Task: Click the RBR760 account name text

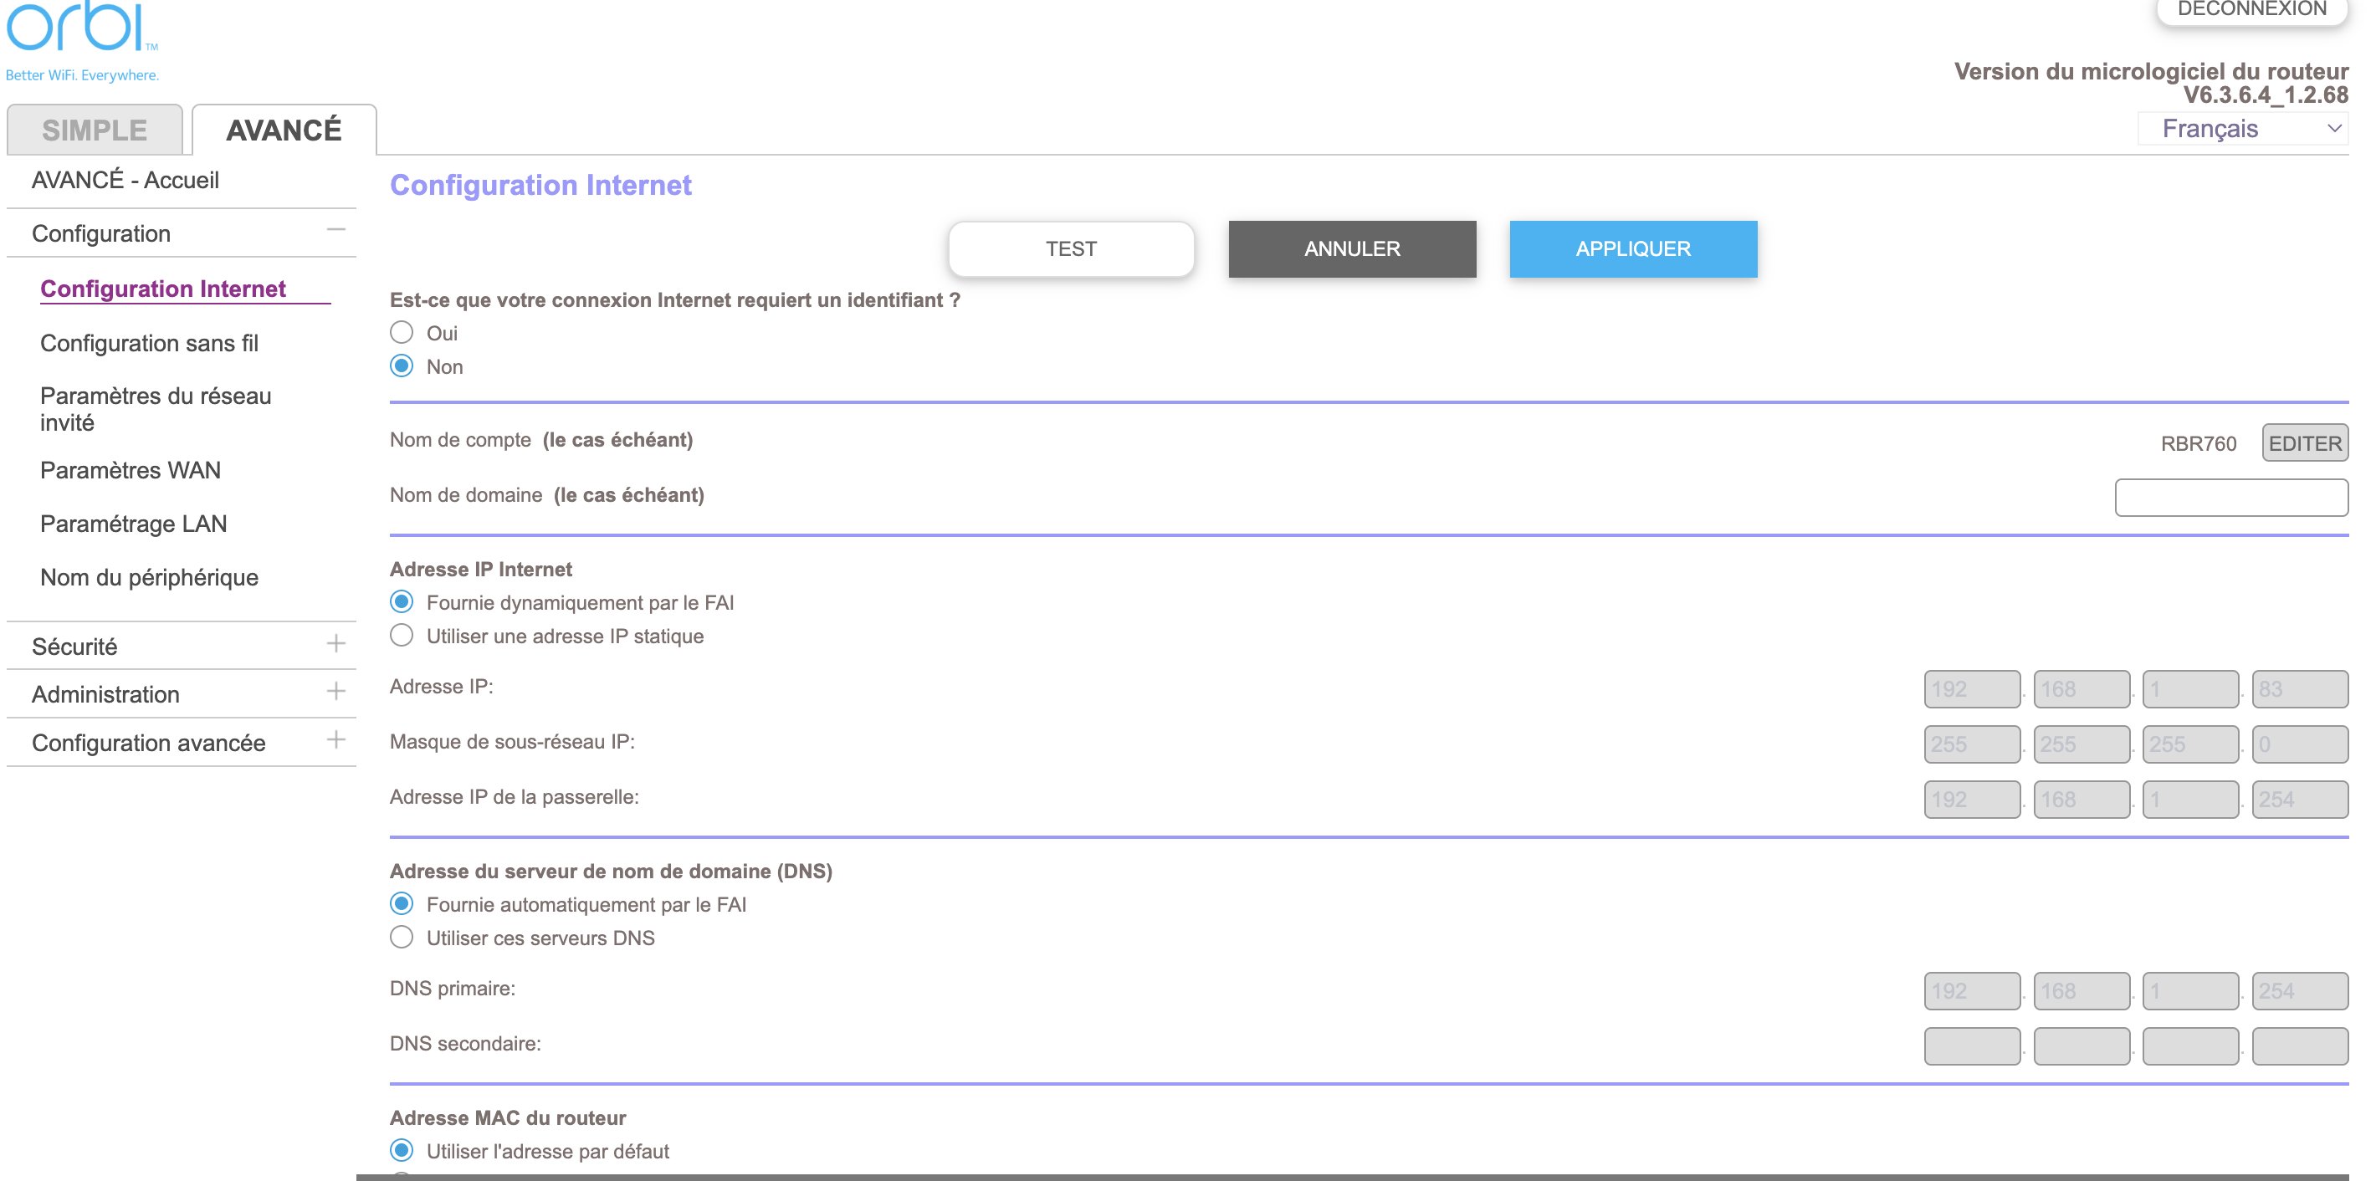Action: click(x=2198, y=443)
